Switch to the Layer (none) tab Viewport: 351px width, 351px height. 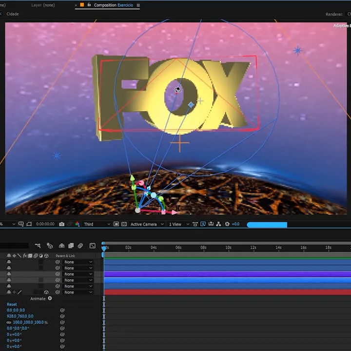point(43,5)
